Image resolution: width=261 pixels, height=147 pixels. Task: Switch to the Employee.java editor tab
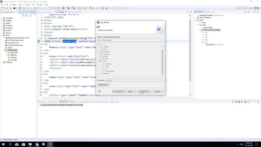click(45, 12)
